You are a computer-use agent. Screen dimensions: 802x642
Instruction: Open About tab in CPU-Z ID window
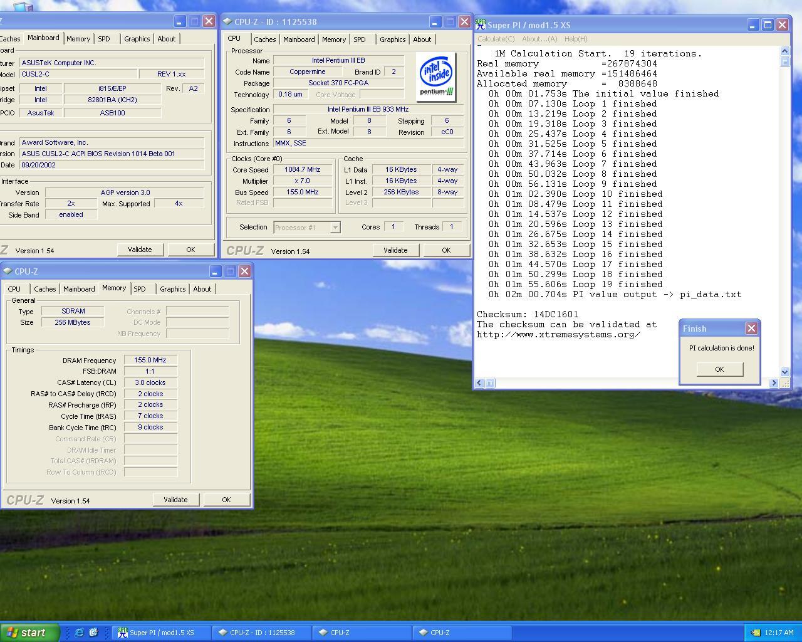click(x=422, y=39)
